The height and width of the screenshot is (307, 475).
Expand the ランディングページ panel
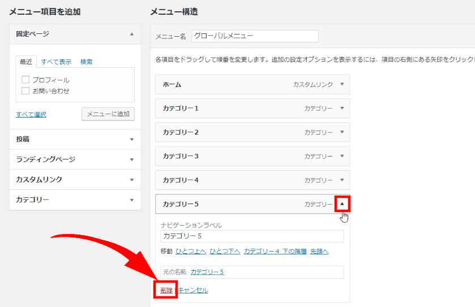132,159
